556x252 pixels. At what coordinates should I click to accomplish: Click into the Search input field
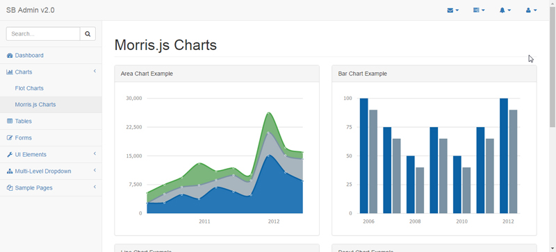(43, 34)
